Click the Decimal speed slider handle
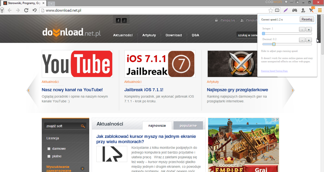The height and width of the screenshot is (172, 324). pyautogui.click(x=274, y=44)
